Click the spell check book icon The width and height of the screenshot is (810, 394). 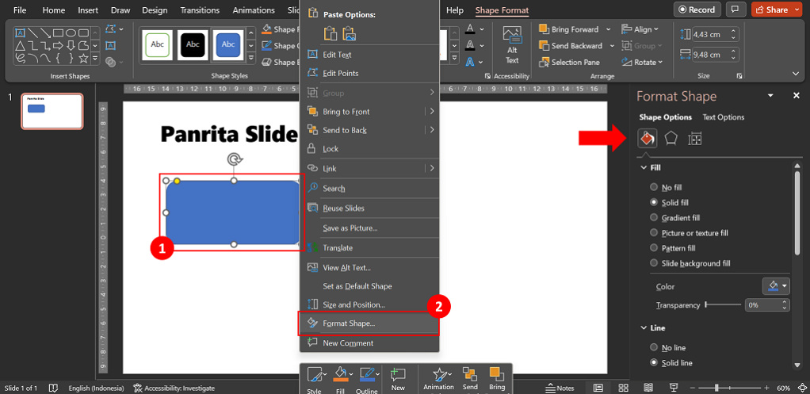[x=52, y=388]
